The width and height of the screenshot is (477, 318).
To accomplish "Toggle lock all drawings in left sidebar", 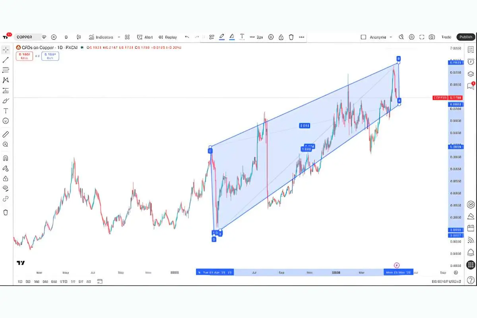I will click(6, 178).
